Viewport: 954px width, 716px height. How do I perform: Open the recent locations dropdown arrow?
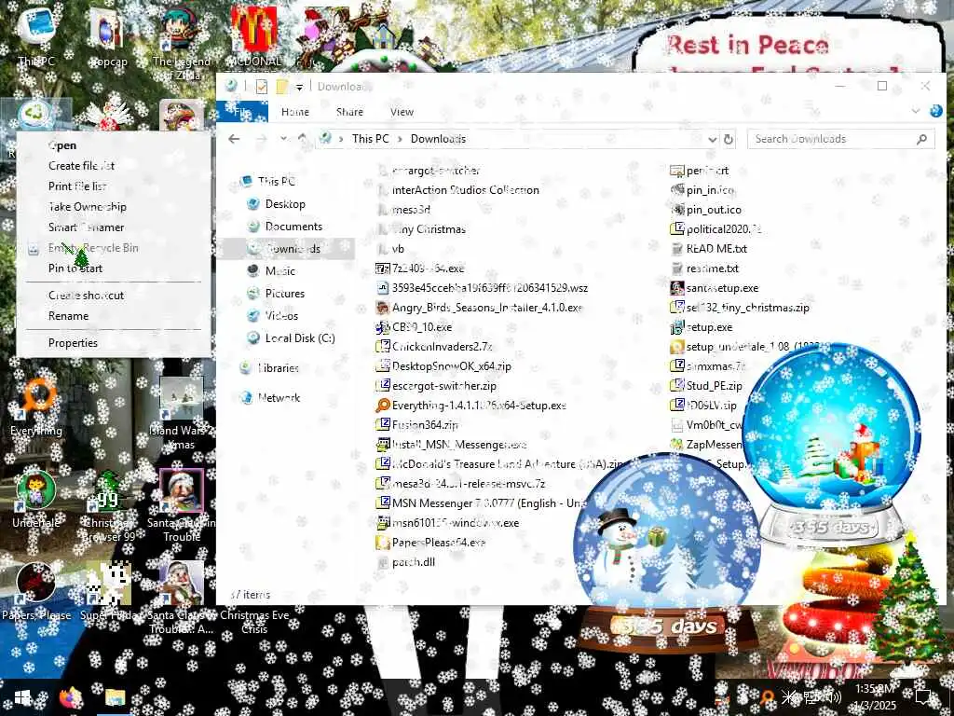coord(283,139)
